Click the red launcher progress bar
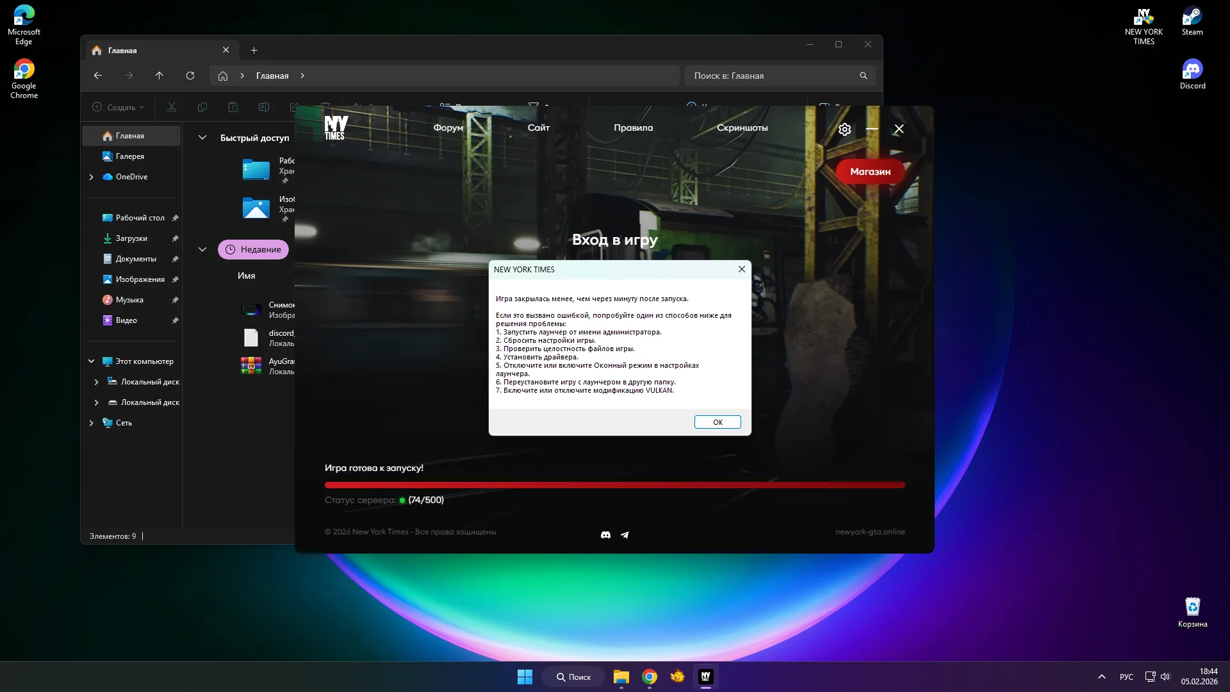 pos(614,485)
